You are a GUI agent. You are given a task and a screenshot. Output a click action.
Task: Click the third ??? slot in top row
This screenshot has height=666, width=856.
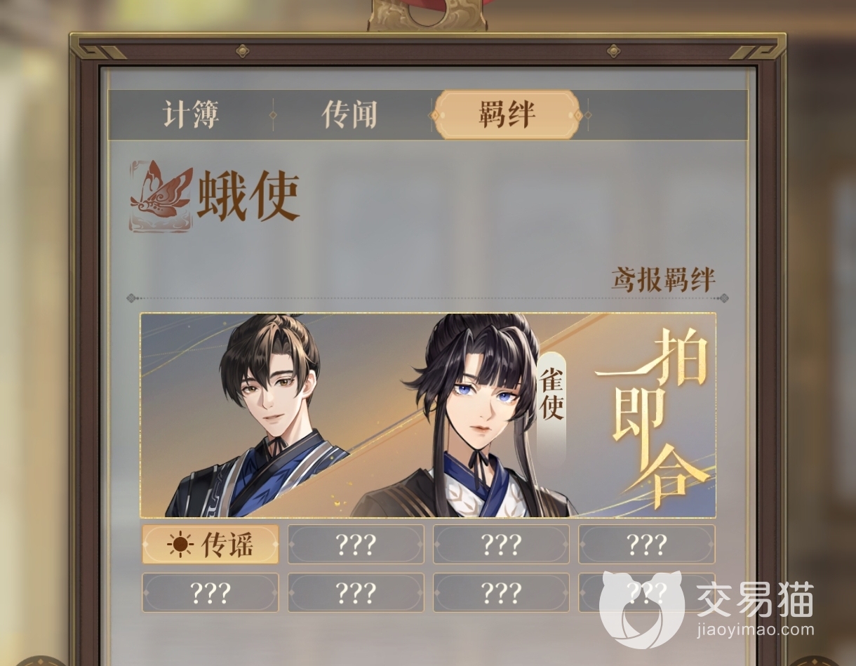coord(501,545)
